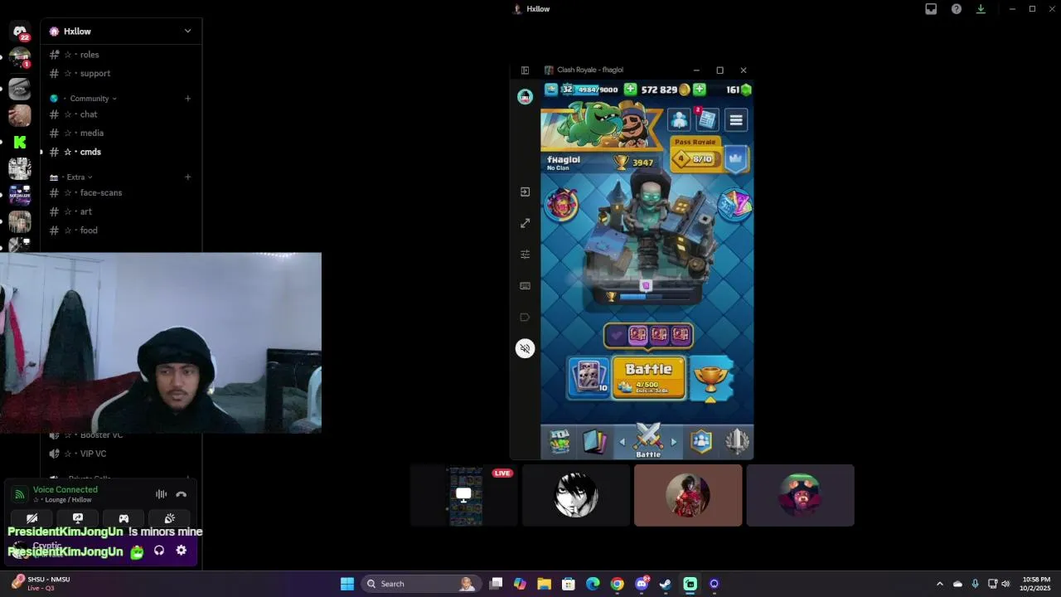Image resolution: width=1061 pixels, height=597 pixels.
Task: Open the Clan tab in the bottom bar
Action: [x=701, y=441]
